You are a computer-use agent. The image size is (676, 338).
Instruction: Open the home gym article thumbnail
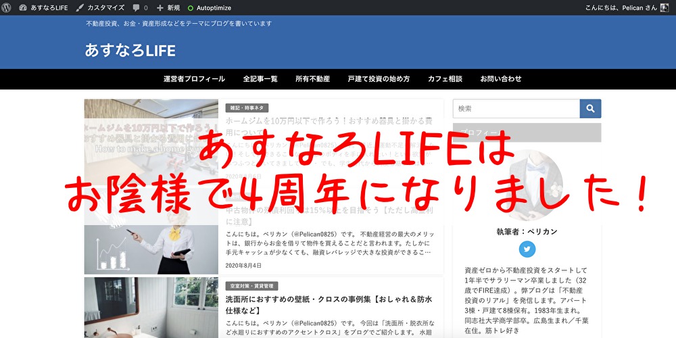tap(151, 142)
